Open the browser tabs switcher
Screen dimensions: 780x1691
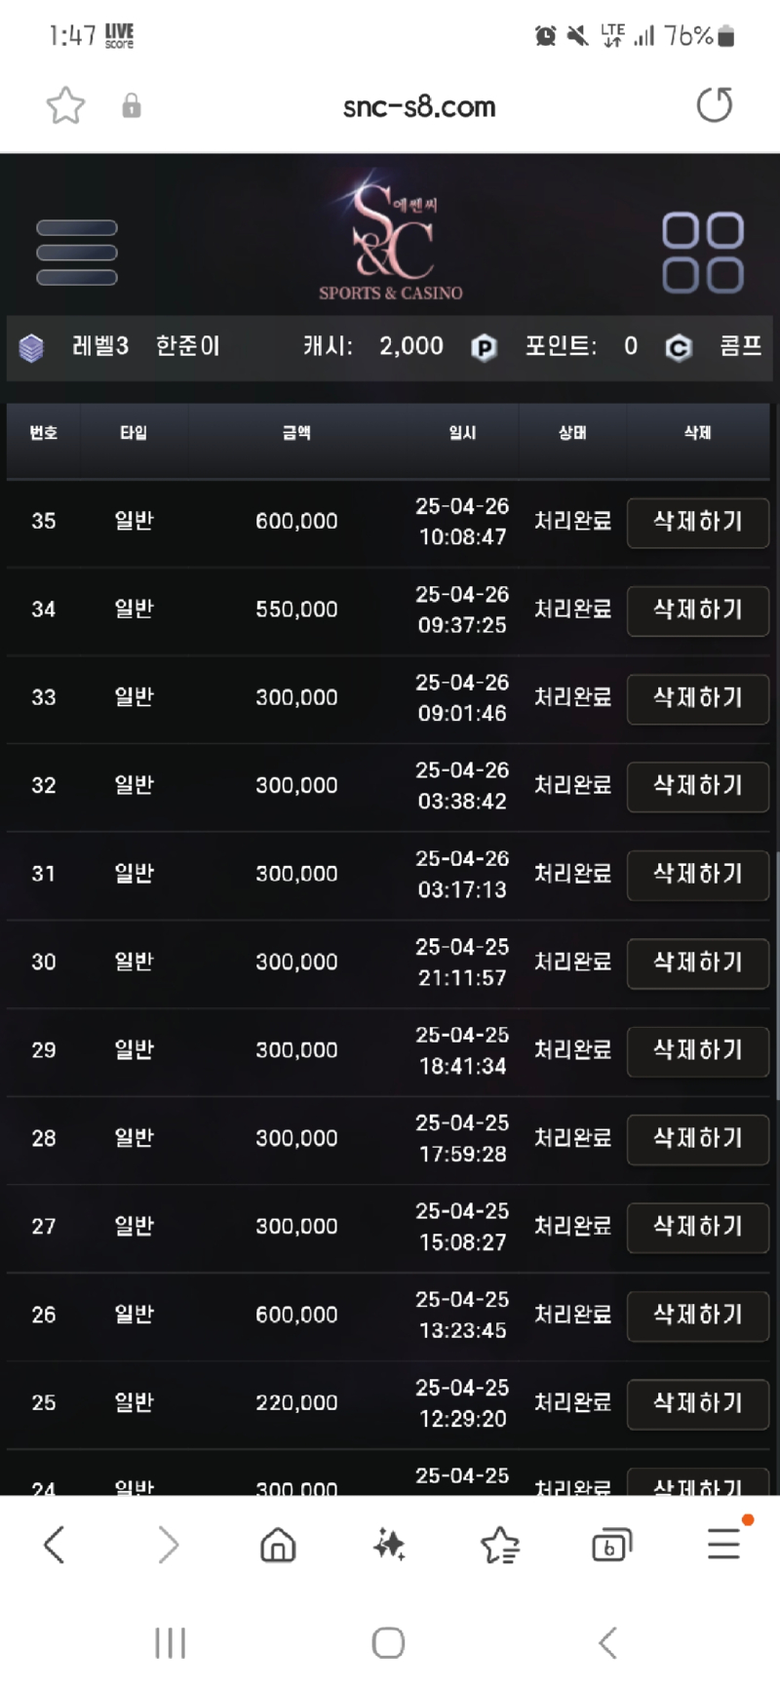[611, 1545]
